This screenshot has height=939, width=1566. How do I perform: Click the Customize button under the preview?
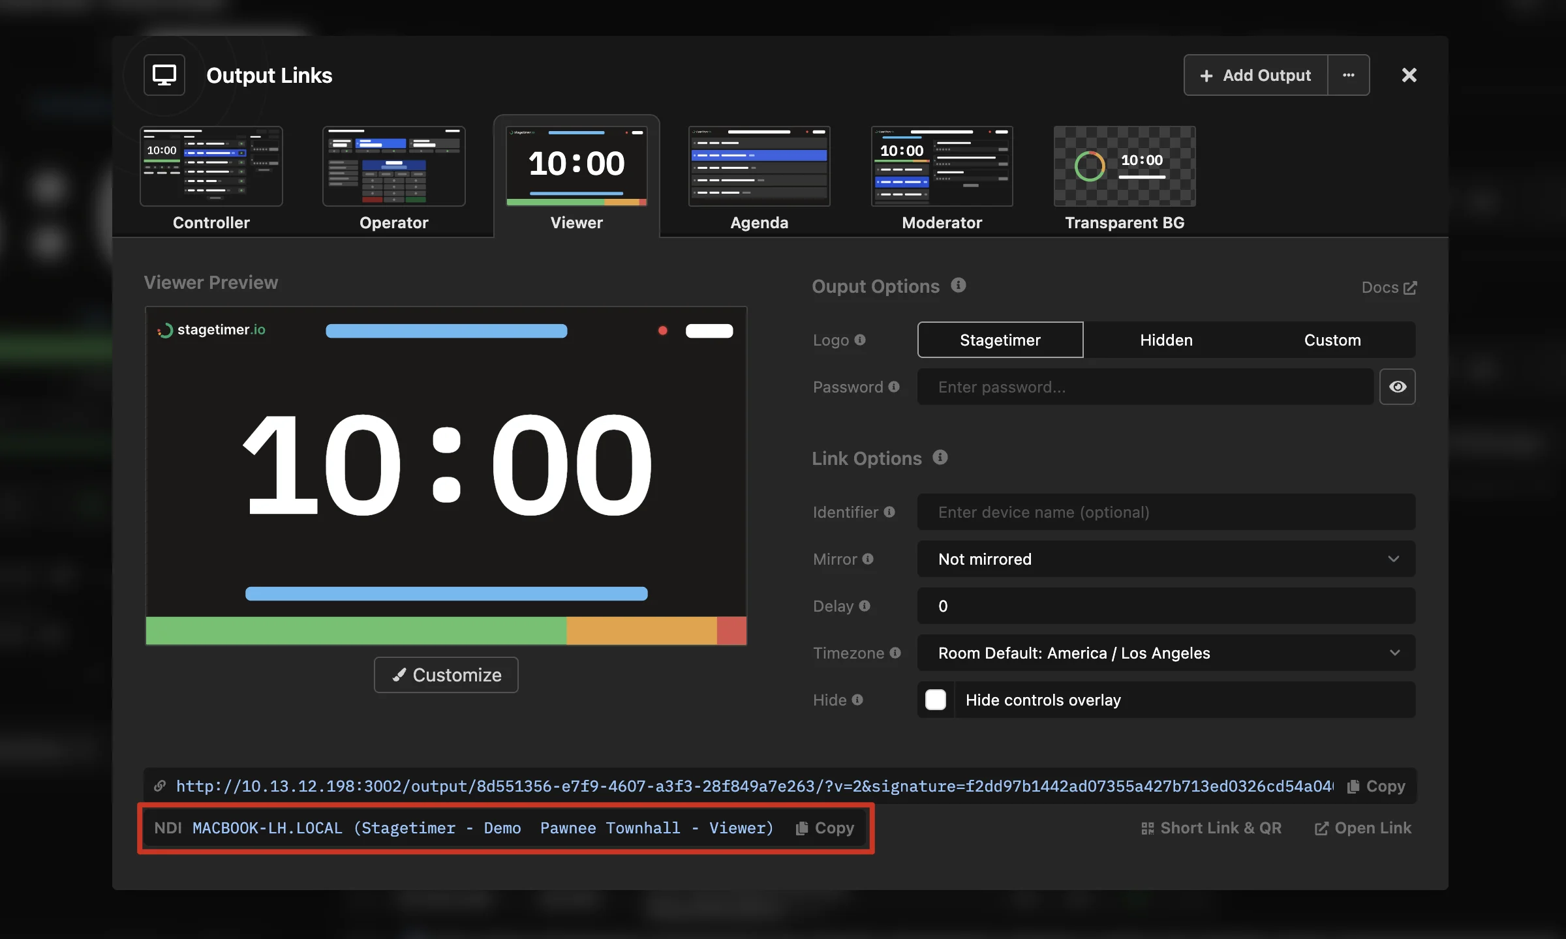(446, 674)
